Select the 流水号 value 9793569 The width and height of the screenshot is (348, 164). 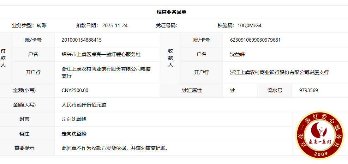pos(308,90)
